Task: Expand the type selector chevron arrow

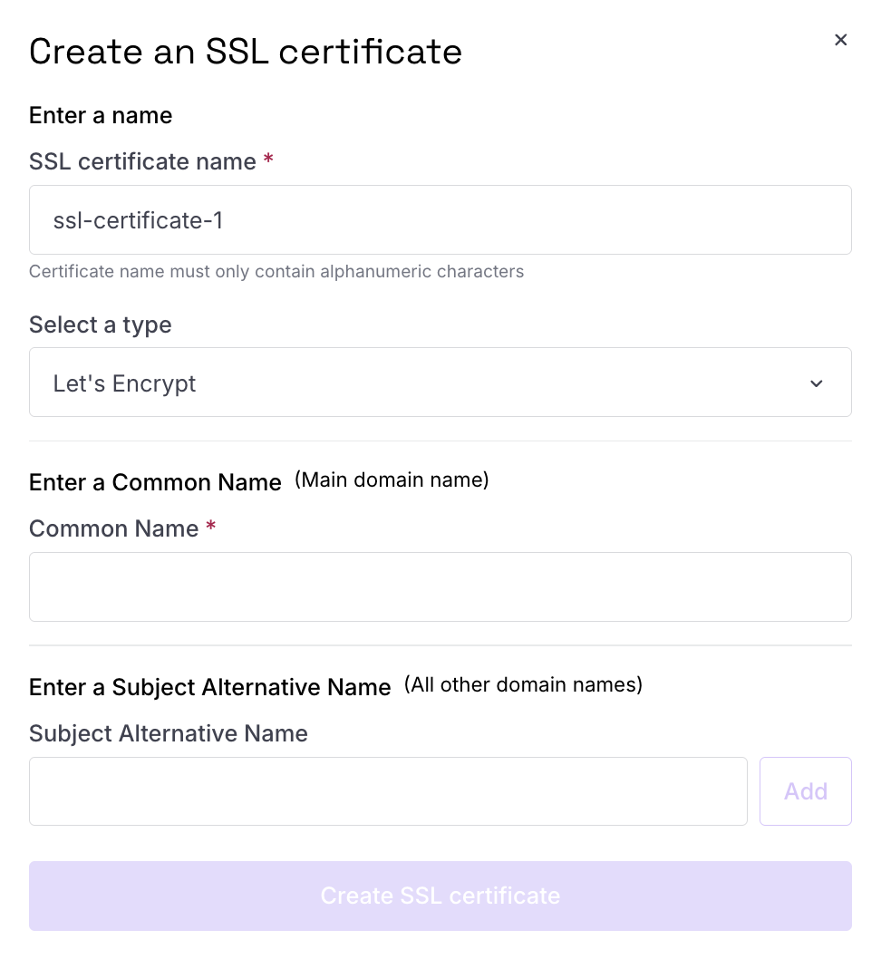Action: (816, 383)
